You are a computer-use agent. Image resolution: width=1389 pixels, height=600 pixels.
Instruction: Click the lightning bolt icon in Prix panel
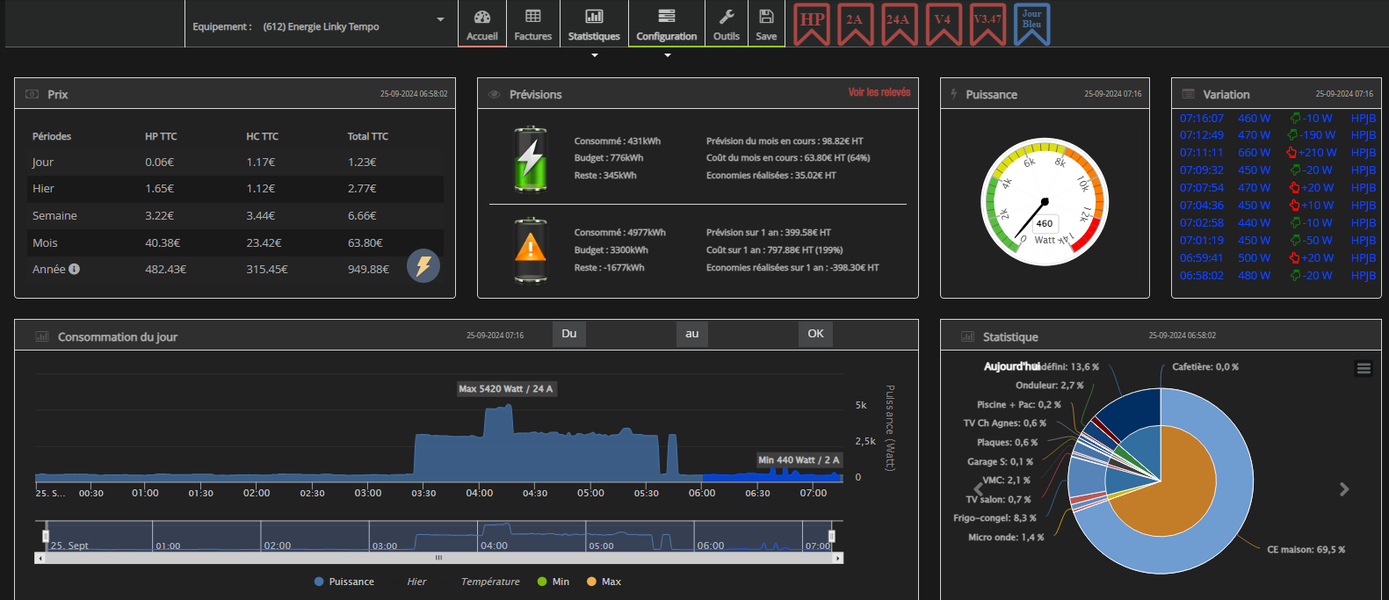423,265
